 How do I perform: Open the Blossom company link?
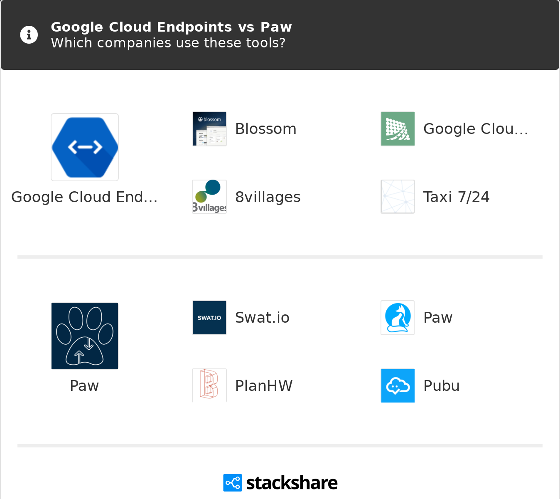(x=266, y=129)
